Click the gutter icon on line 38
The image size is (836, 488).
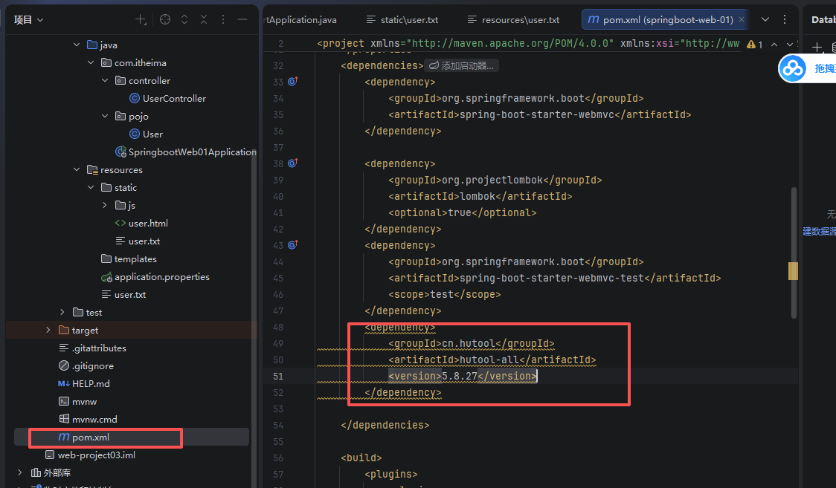[293, 163]
